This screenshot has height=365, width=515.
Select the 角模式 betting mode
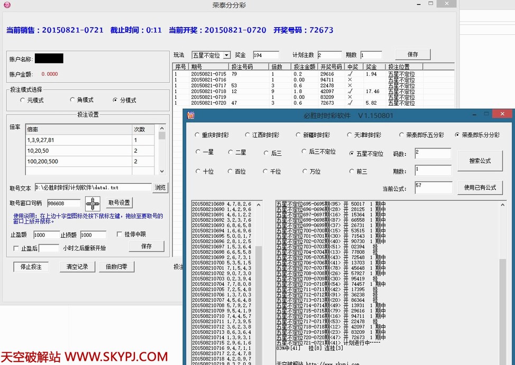coord(72,100)
